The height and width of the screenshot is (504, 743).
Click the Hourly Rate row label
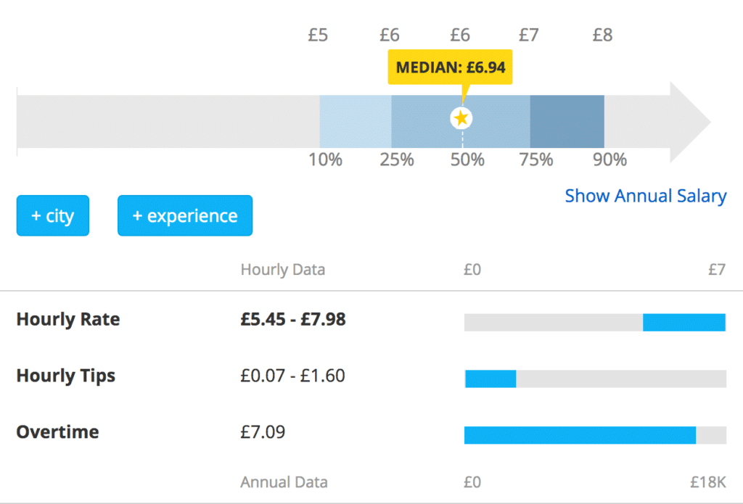pos(68,320)
